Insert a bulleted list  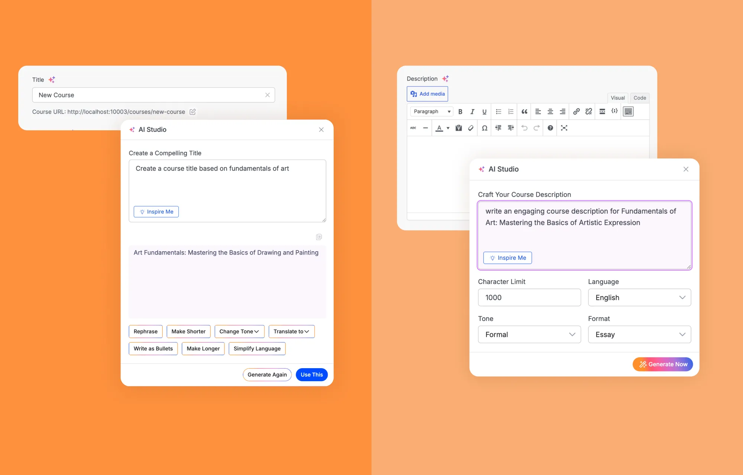pyautogui.click(x=499, y=111)
